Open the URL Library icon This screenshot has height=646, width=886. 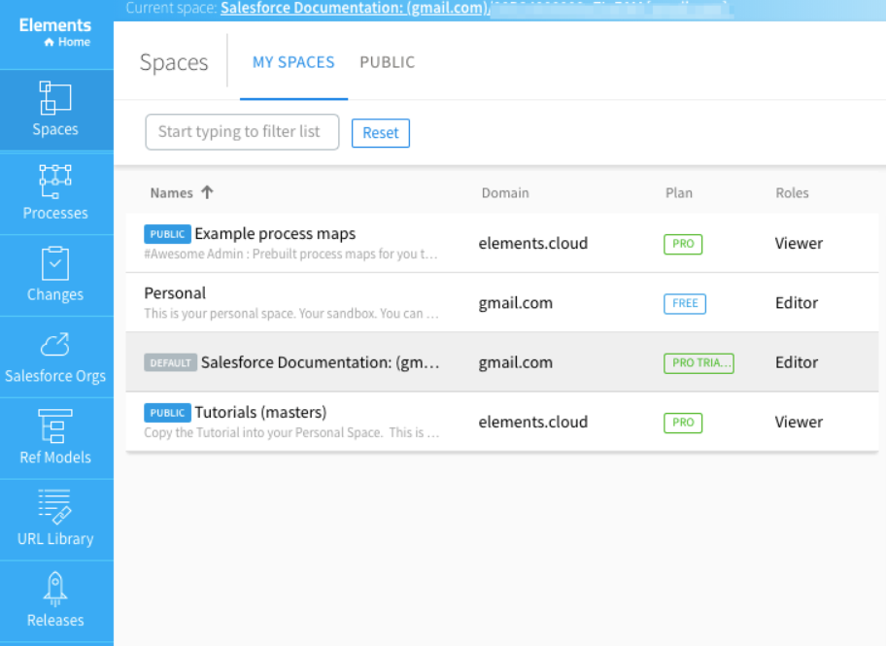(55, 507)
